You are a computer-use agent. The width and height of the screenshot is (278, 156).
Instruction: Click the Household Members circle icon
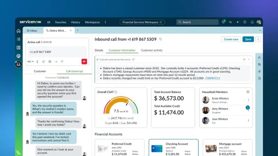tap(248, 92)
